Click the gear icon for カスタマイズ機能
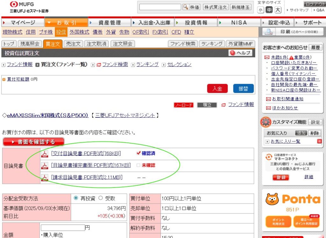The image size is (326, 238). [266, 122]
